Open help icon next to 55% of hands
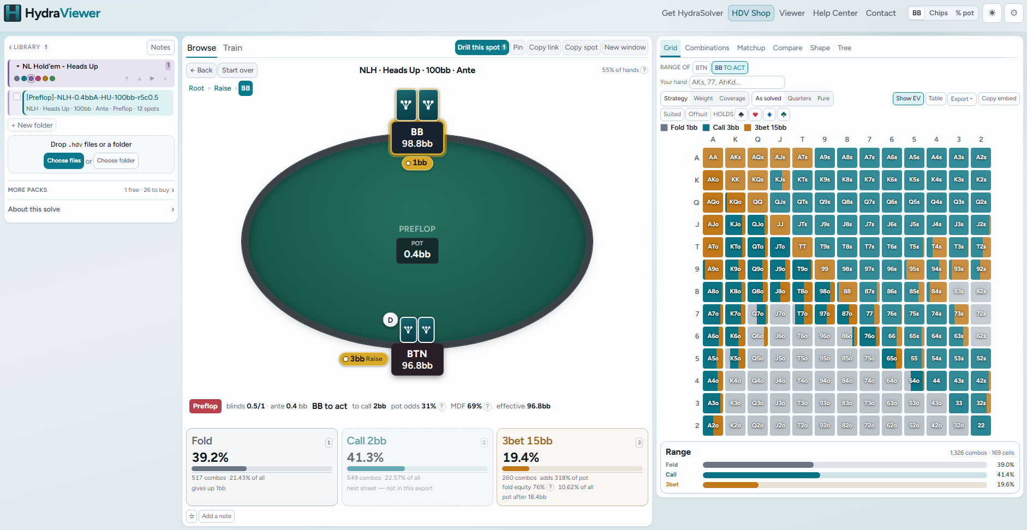The image size is (1027, 530). 644,70
